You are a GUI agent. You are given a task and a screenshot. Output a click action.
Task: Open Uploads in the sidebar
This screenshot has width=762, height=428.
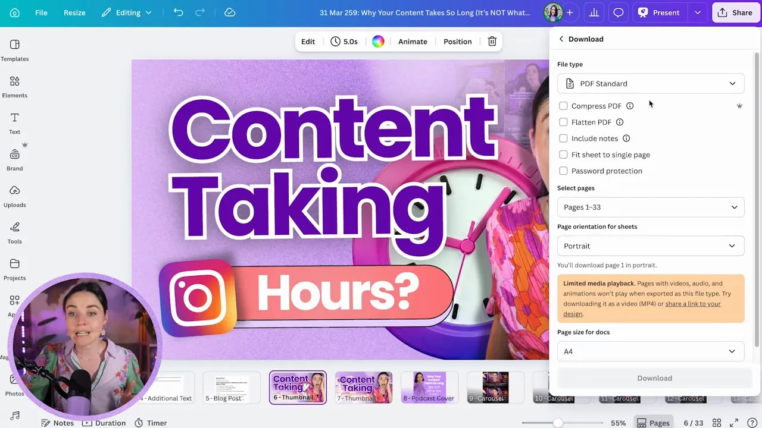tap(15, 197)
